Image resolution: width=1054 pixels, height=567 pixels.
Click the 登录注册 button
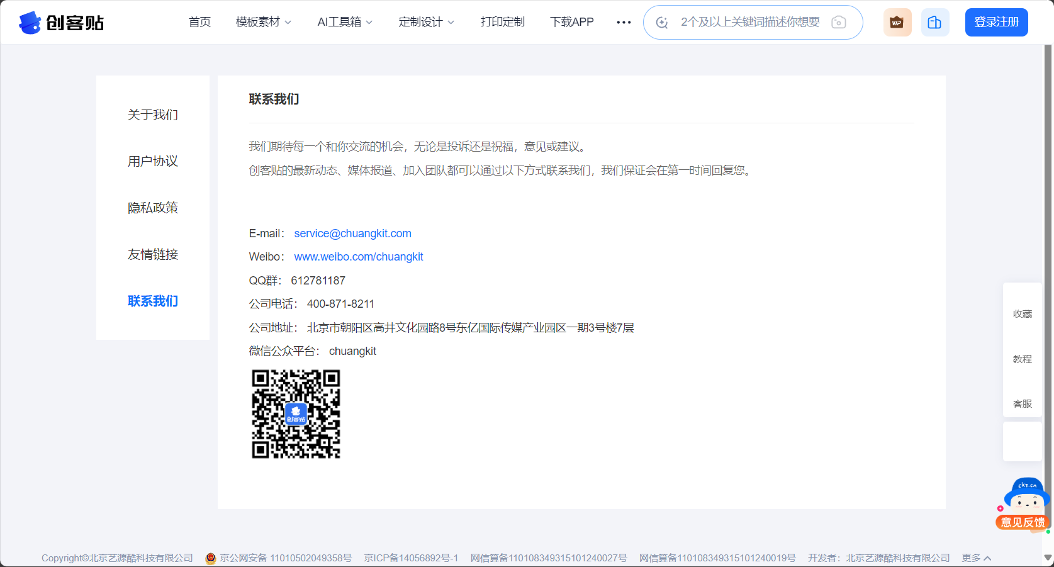pyautogui.click(x=997, y=23)
